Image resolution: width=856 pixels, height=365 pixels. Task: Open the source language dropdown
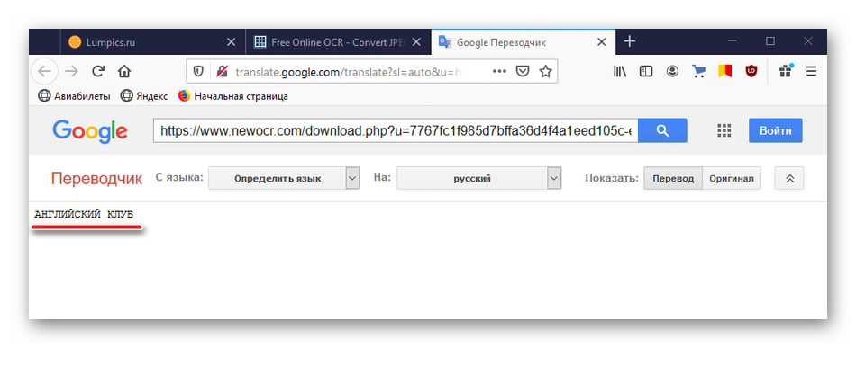coord(284,178)
